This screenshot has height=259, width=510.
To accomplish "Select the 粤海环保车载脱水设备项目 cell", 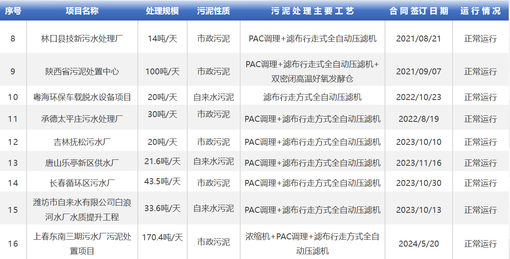I will click(82, 97).
